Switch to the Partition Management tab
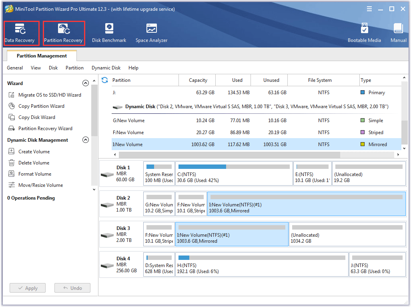Screen dimensions: 411x307 click(x=41, y=55)
